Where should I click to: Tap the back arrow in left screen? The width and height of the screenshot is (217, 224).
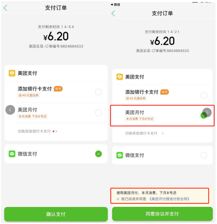(x=5, y=8)
